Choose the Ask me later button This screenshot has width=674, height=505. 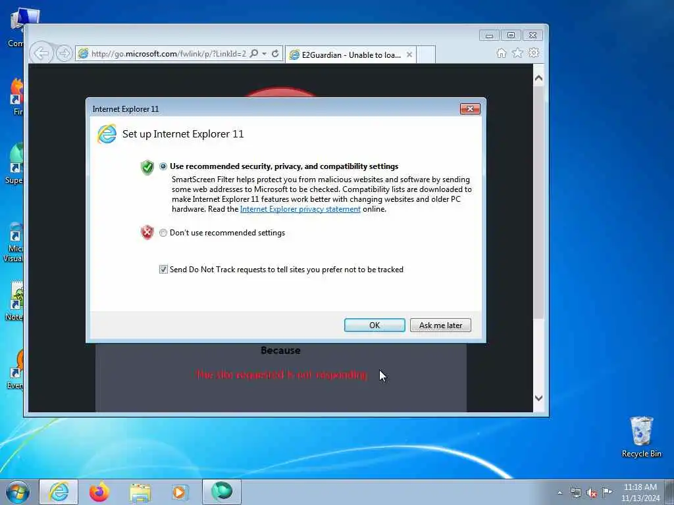click(440, 325)
